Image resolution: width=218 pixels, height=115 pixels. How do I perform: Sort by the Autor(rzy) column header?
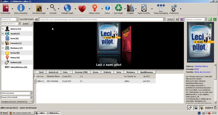[x=53, y=72]
